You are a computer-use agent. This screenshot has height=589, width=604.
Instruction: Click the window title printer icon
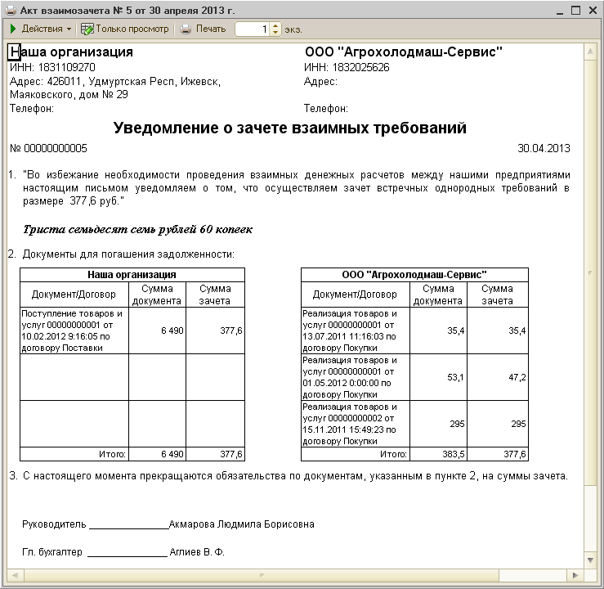11,11
